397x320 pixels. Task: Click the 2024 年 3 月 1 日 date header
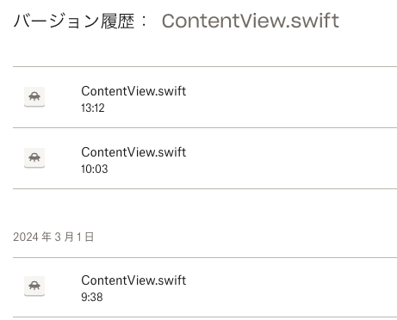pos(53,237)
